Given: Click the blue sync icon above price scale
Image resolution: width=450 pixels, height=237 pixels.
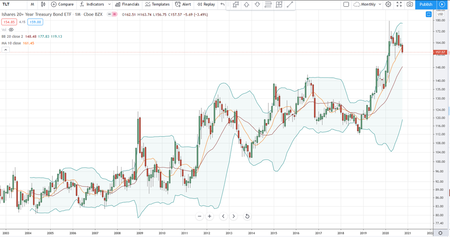Looking at the screenshot, I should click(x=429, y=14).
